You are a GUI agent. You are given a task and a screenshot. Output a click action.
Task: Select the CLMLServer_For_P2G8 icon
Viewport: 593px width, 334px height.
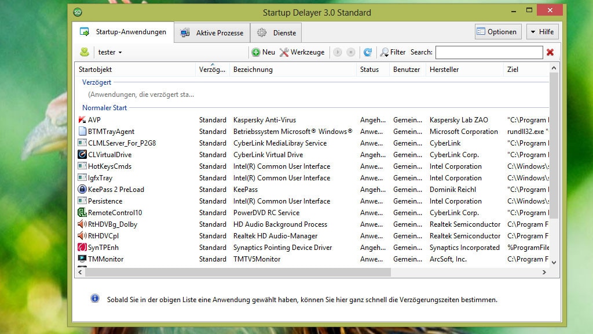82,143
